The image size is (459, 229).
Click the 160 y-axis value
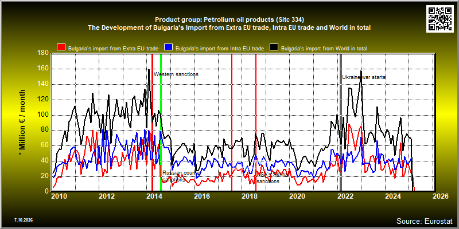(44, 69)
